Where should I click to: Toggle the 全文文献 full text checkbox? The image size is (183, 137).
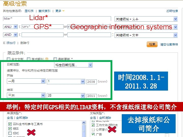pyautogui.click(x=9, y=59)
